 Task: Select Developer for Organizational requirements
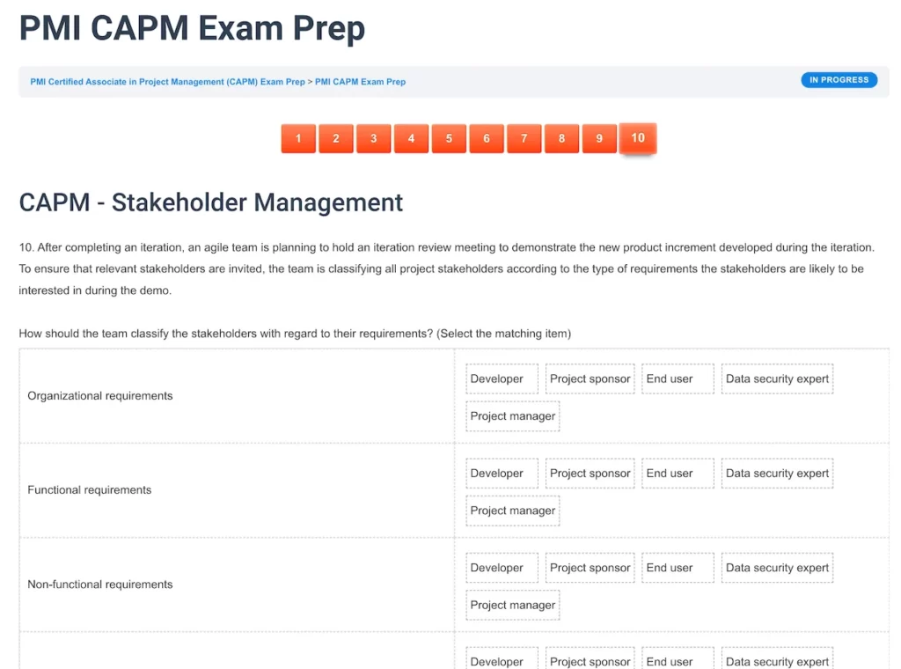501,379
